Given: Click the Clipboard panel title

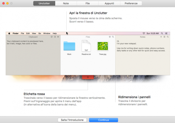Looking at the screenshot, I should point(33,37).
